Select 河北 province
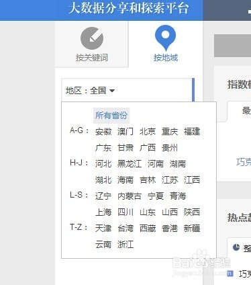 click(x=103, y=164)
